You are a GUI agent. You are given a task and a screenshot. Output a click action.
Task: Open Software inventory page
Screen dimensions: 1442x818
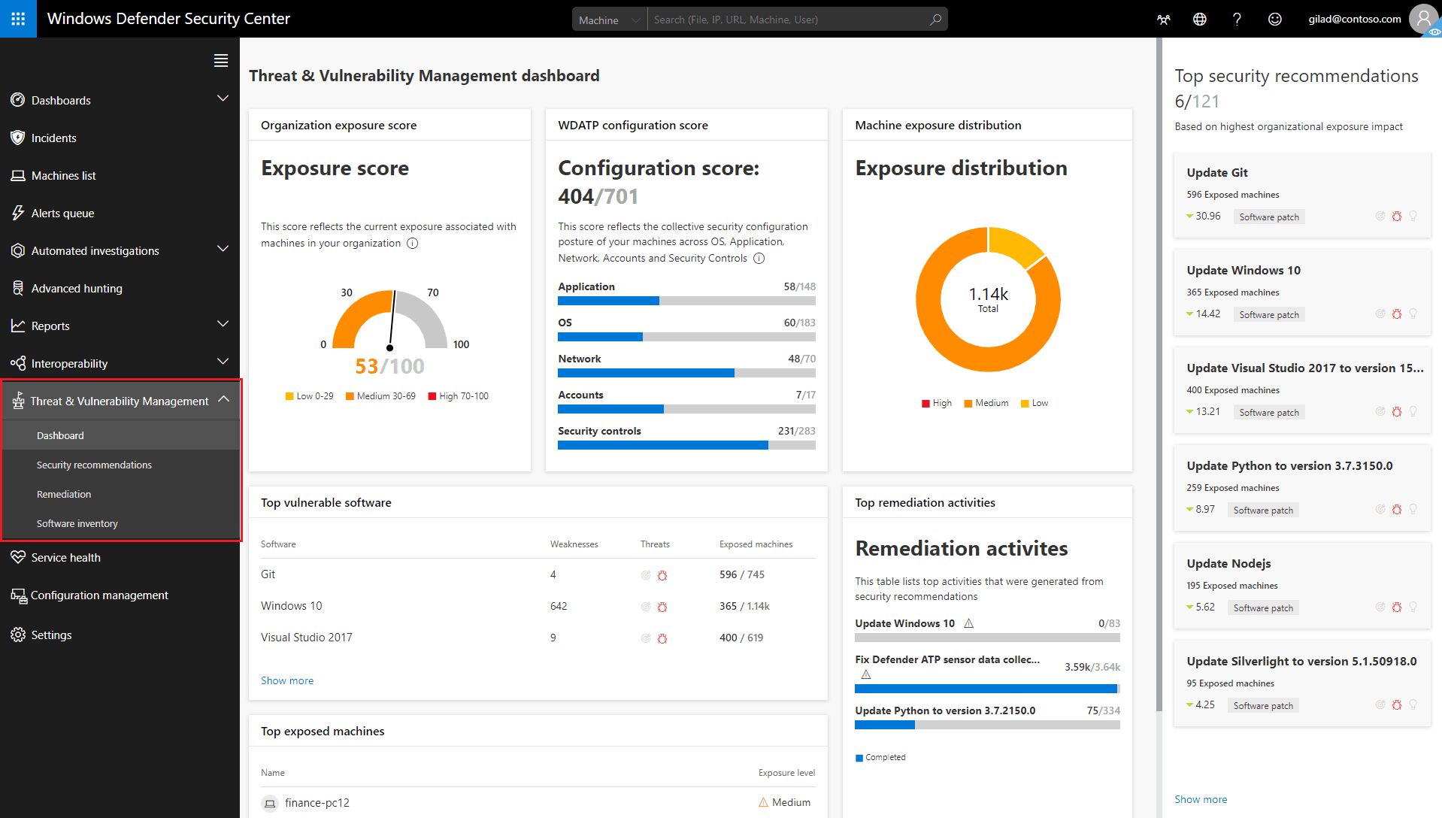tap(77, 523)
